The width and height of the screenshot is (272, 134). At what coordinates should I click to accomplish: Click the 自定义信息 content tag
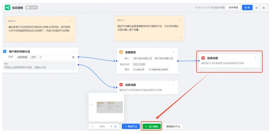tap(139, 64)
